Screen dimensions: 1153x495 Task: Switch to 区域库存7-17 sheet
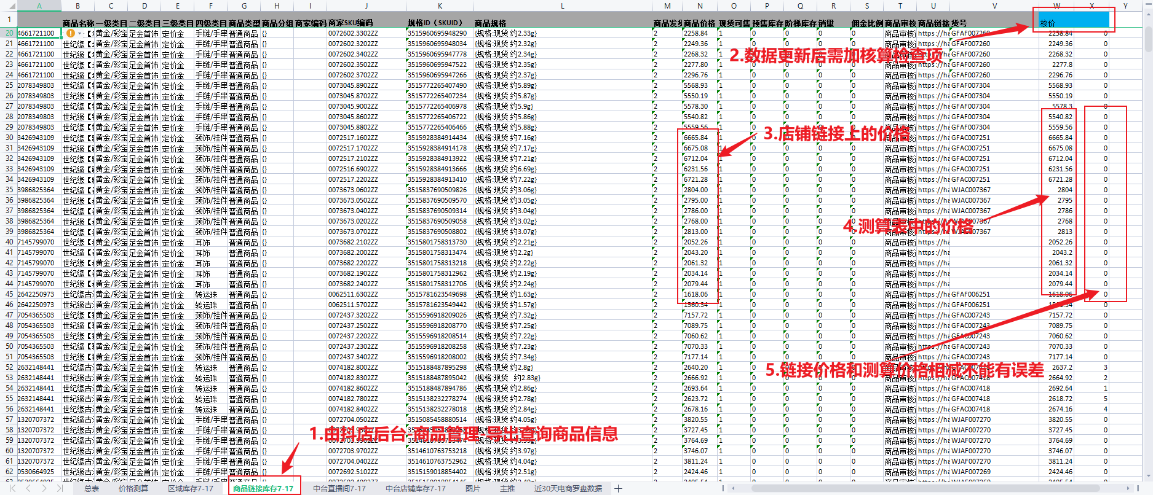[191, 489]
